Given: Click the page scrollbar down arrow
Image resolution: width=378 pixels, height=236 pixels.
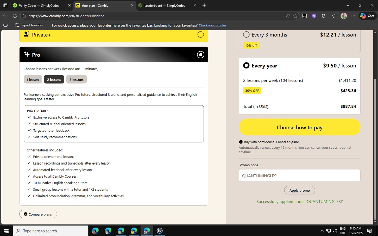Looking at the screenshot, I should click(375, 222).
